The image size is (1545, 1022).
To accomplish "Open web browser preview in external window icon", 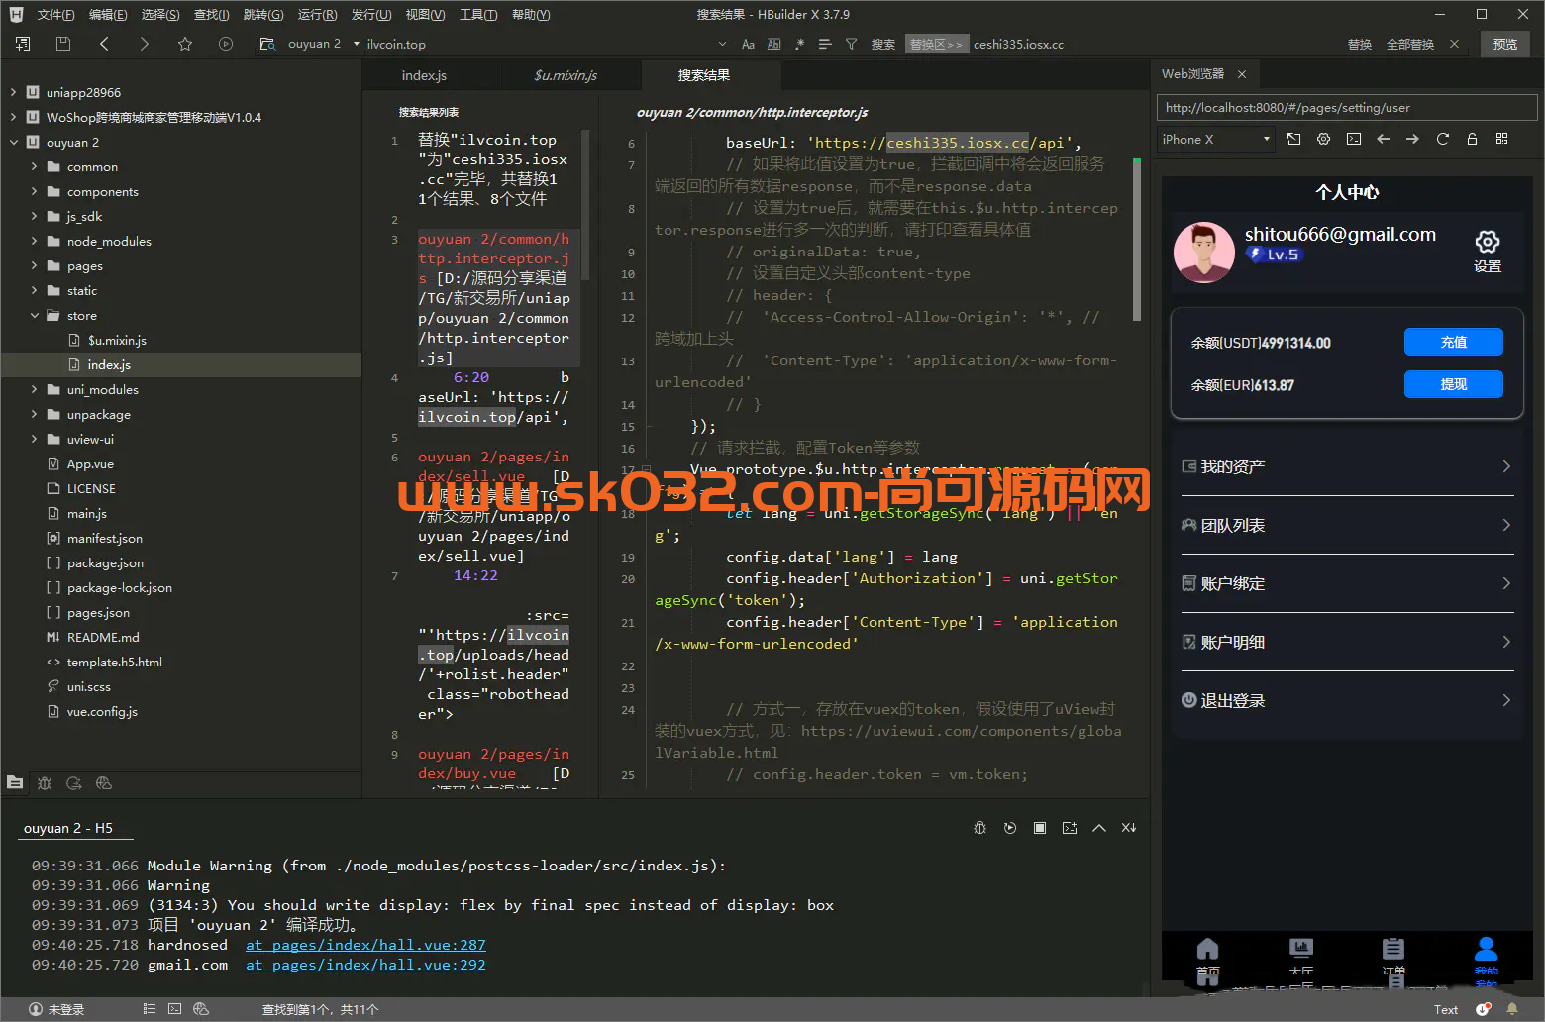I will coord(1293,139).
